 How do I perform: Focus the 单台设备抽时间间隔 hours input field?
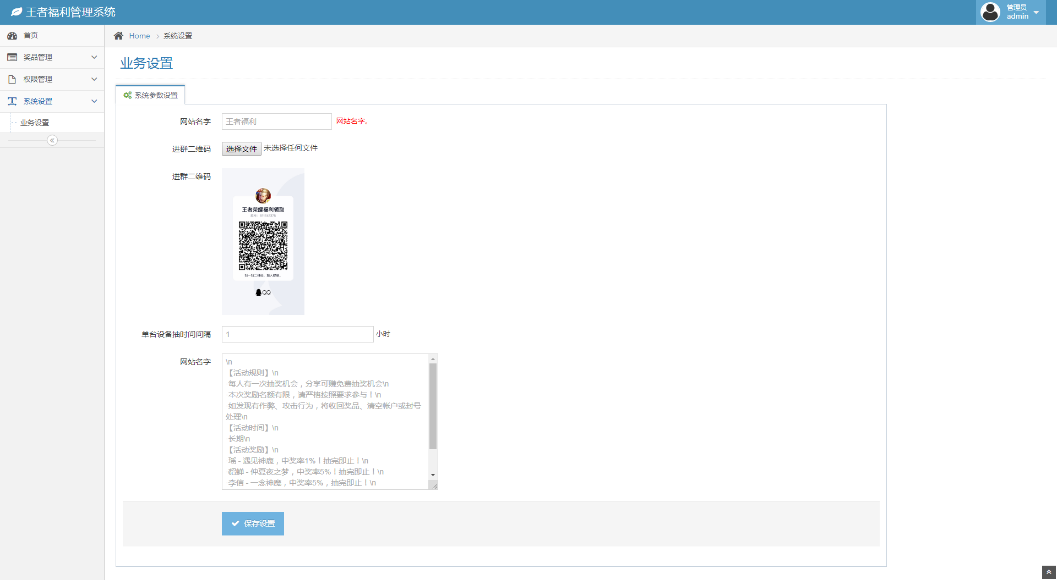[297, 334]
